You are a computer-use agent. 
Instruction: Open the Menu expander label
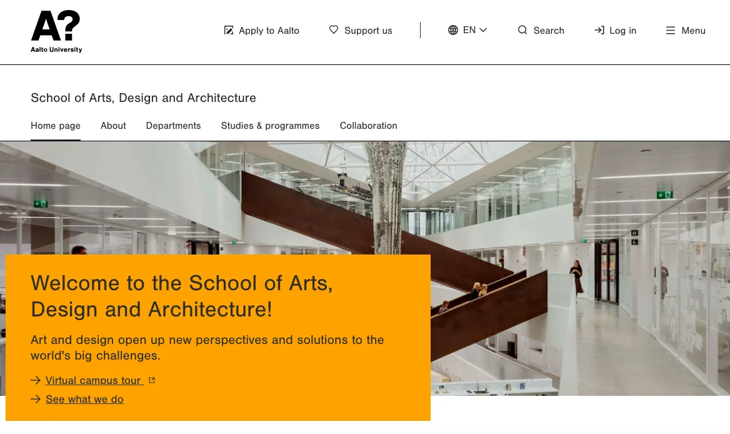pos(693,31)
